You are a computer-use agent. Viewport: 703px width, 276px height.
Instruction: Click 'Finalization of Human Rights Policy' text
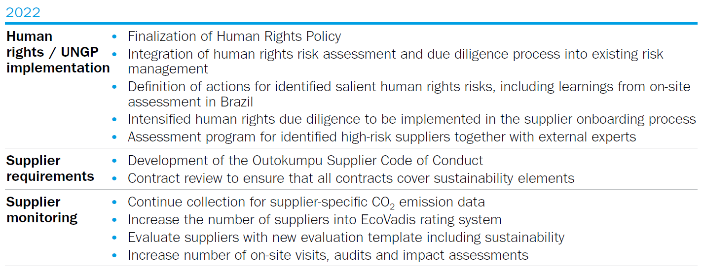pos(234,36)
